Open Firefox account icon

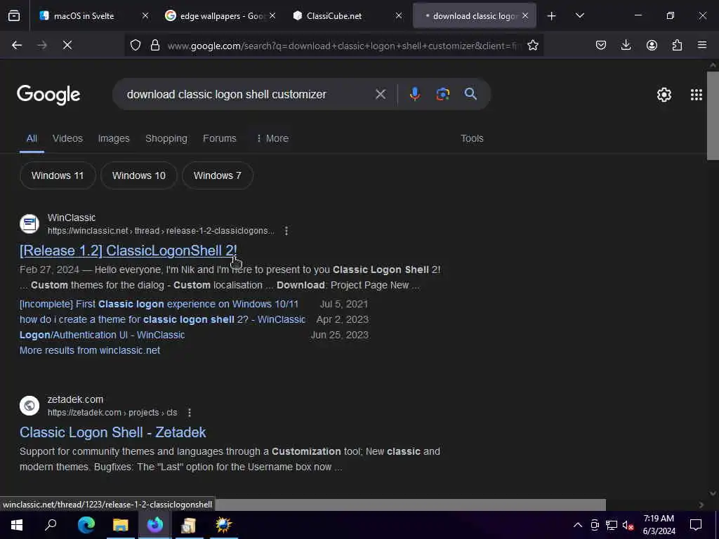[x=652, y=45]
